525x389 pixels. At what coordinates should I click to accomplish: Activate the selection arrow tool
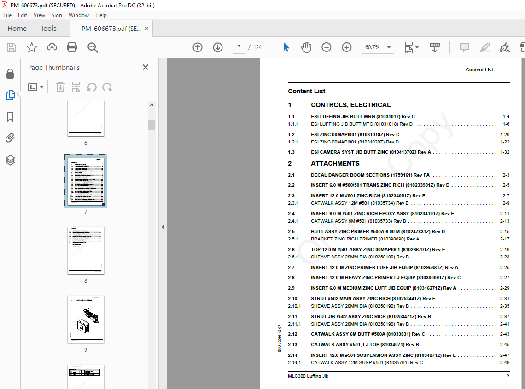286,47
